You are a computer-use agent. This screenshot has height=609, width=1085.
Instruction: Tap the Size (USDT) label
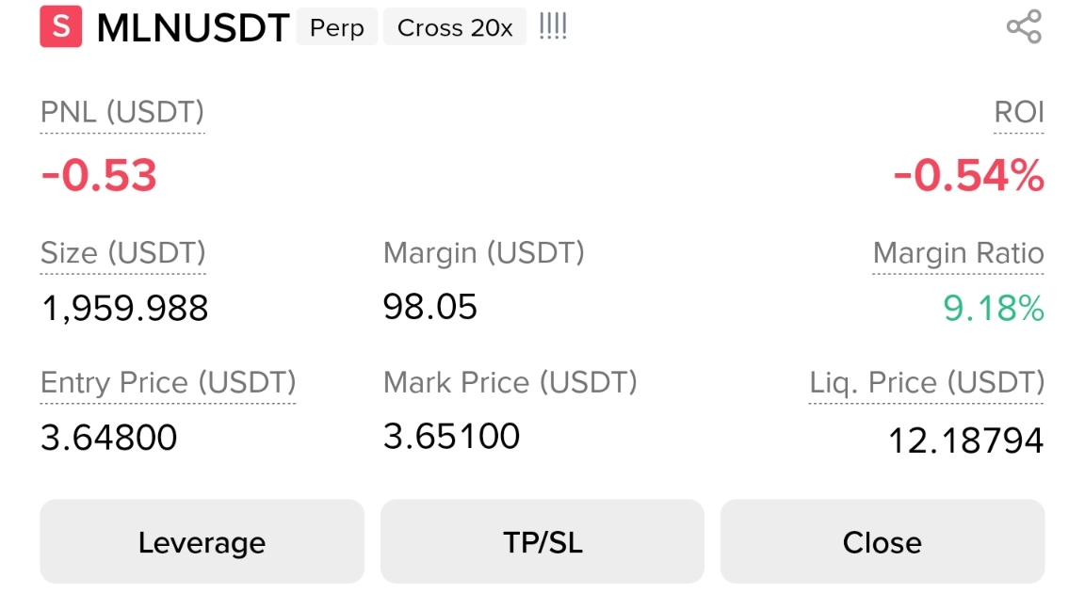pyautogui.click(x=123, y=253)
